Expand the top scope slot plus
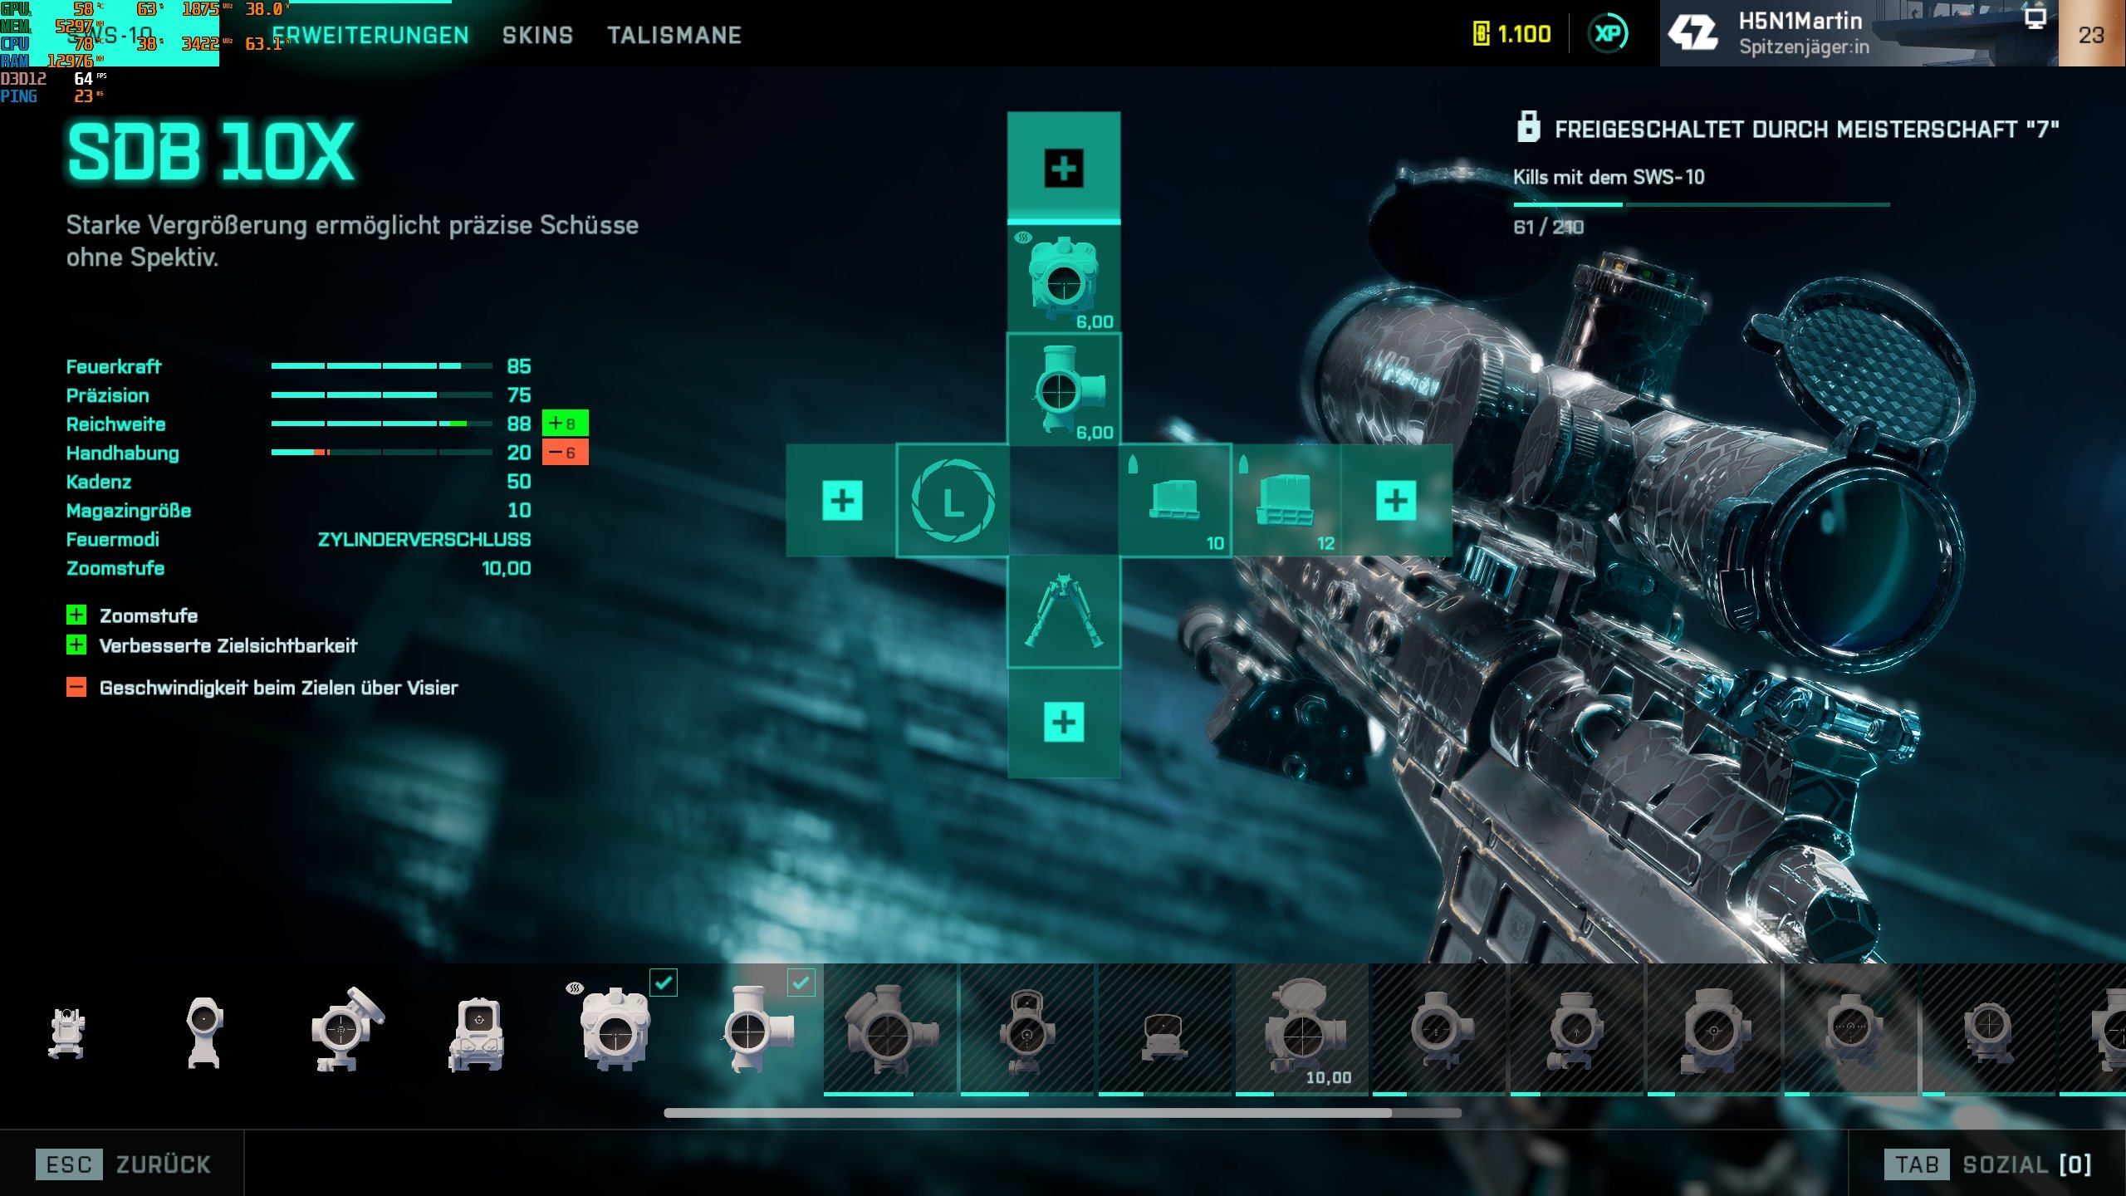This screenshot has height=1196, width=2126. point(1064,169)
